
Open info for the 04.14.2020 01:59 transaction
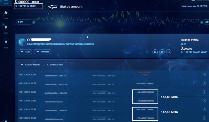click(204, 101)
